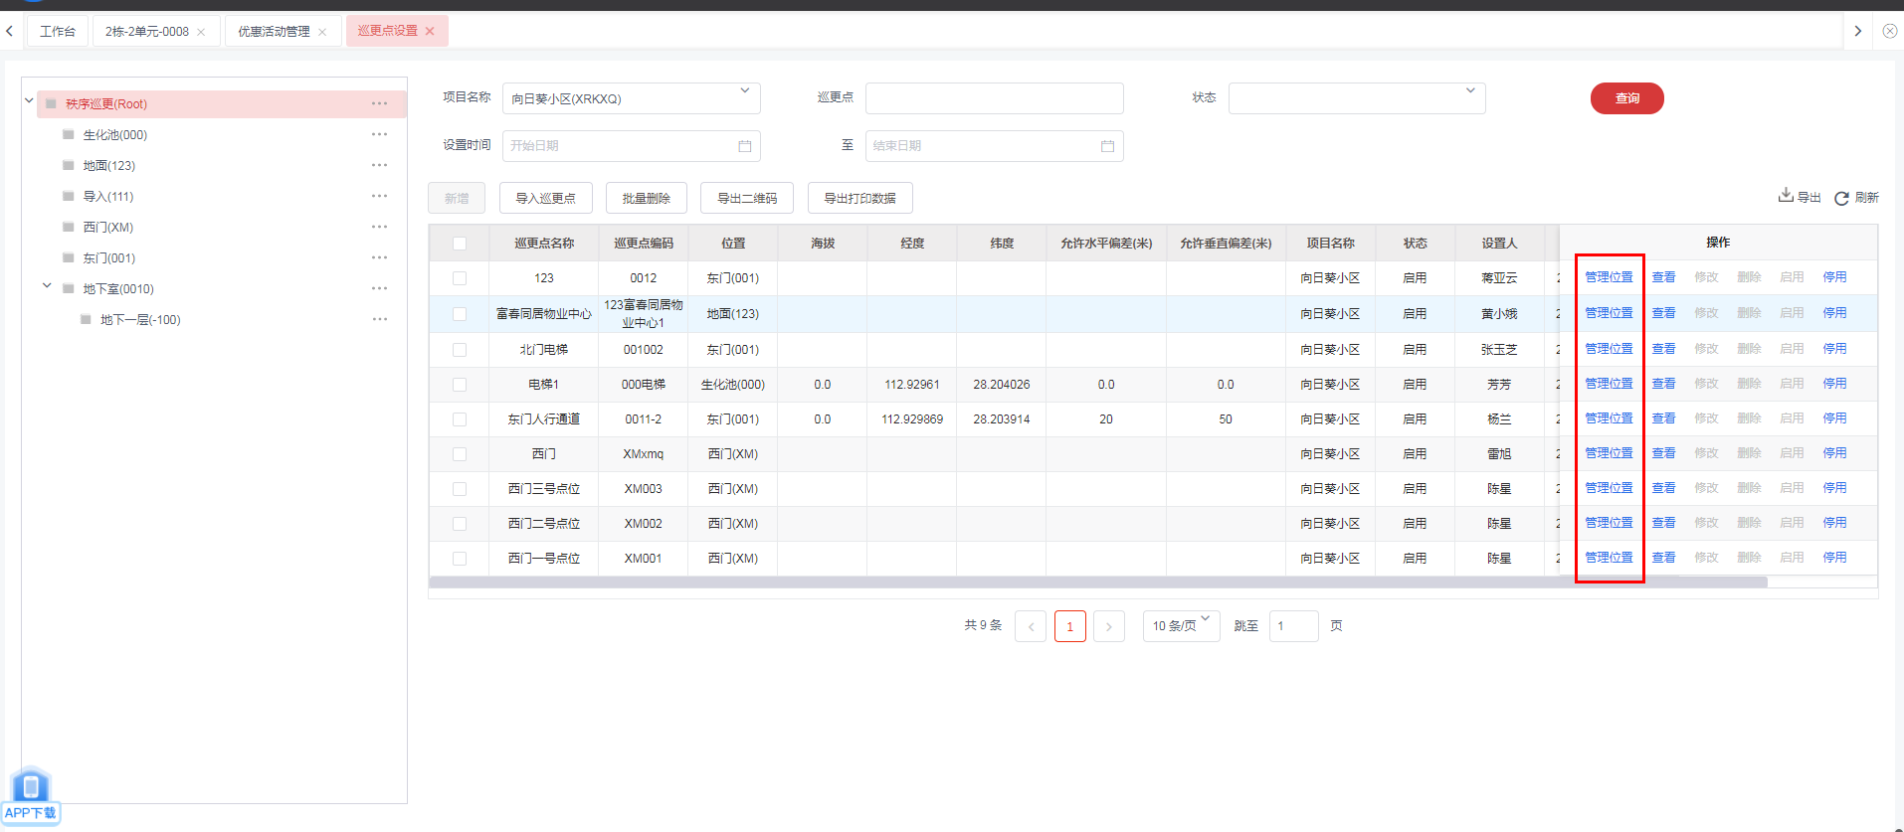Open folder icon of 西门(XM) node
Image resolution: width=1904 pixels, height=832 pixels.
click(x=69, y=227)
